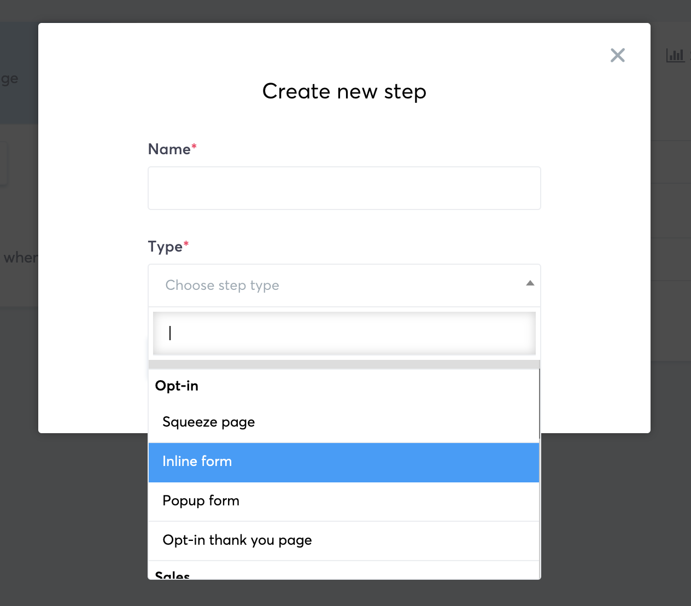Viewport: 691px width, 606px height.
Task: Click the Opt-in group header
Action: click(x=177, y=386)
